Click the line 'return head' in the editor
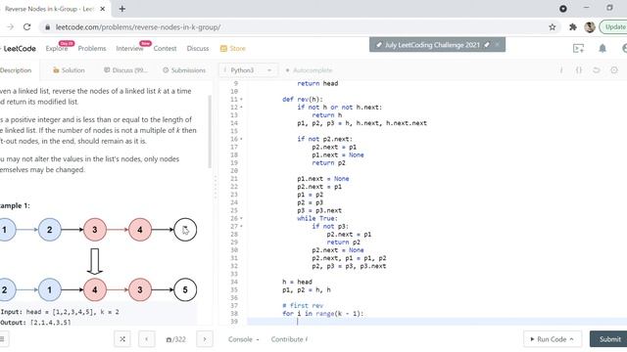The height and width of the screenshot is (352, 627). (317, 83)
